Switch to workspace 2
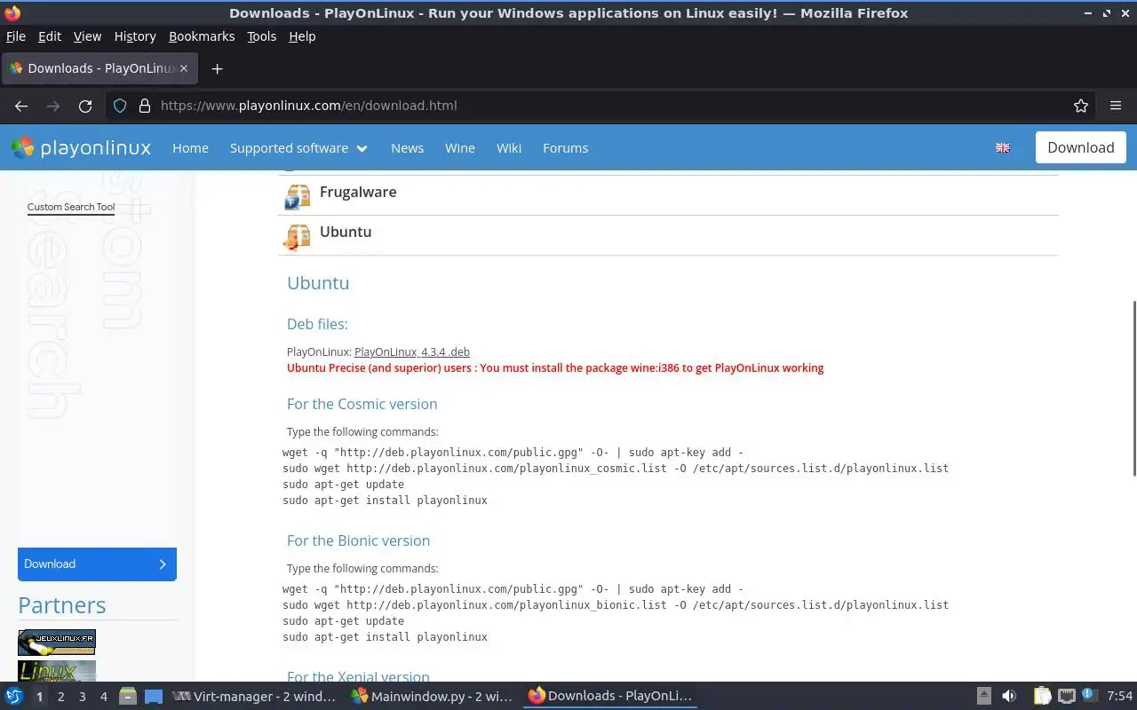Image resolution: width=1137 pixels, height=710 pixels. point(60,697)
